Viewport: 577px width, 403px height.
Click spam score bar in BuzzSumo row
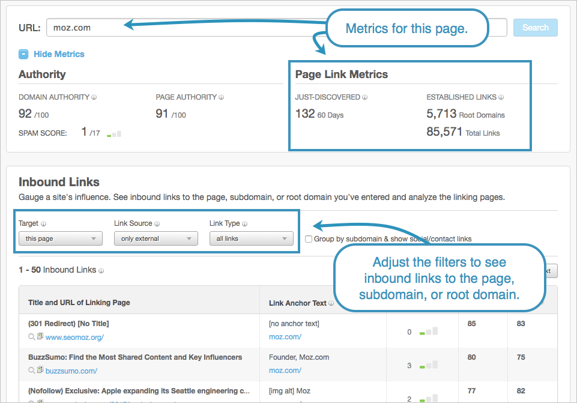coord(429,365)
